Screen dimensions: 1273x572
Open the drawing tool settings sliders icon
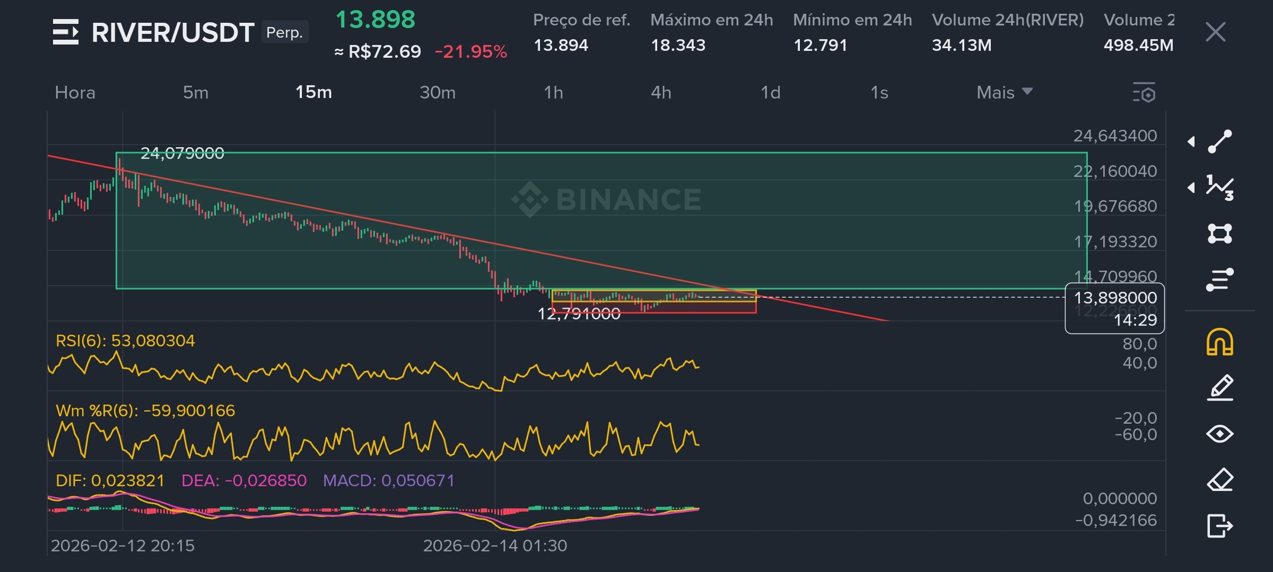(x=1219, y=280)
